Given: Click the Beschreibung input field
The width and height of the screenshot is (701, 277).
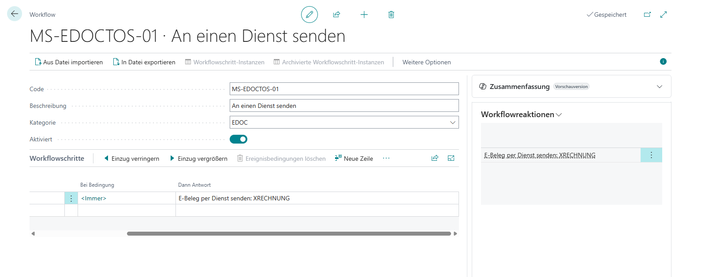Looking at the screenshot, I should tap(344, 106).
